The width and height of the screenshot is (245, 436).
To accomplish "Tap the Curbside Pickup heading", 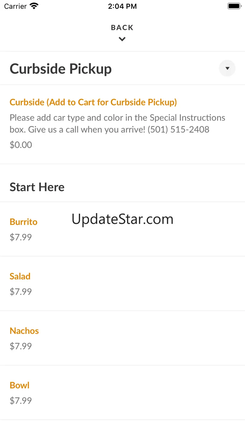I will click(61, 69).
